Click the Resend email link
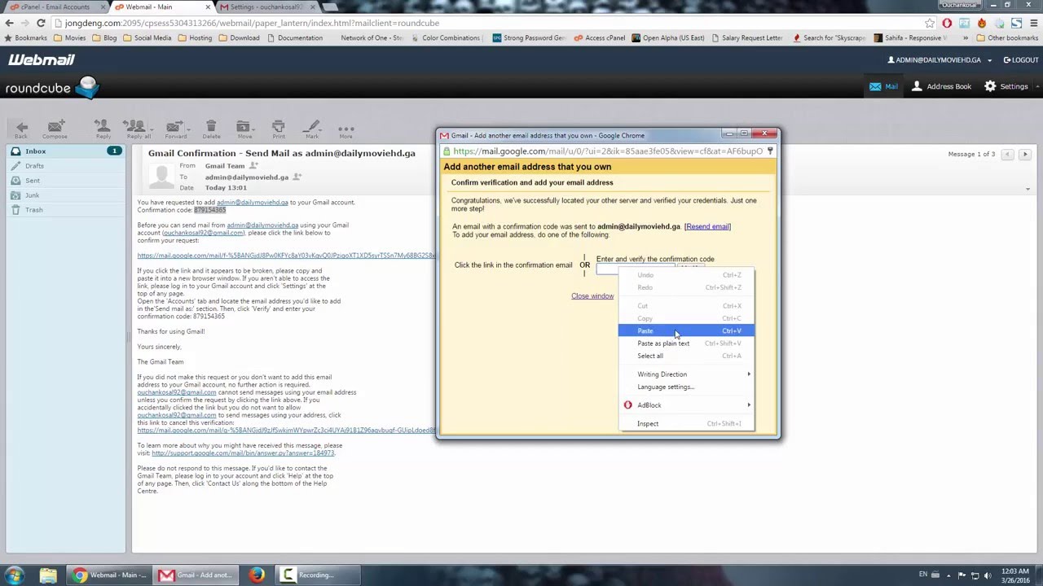This screenshot has height=586, width=1043. click(707, 226)
